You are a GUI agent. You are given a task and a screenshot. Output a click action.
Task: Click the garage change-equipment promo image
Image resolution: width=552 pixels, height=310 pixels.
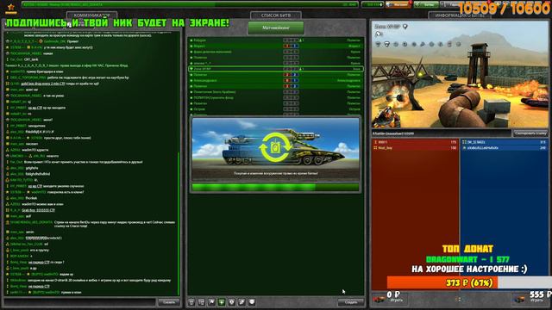pyautogui.click(x=276, y=150)
